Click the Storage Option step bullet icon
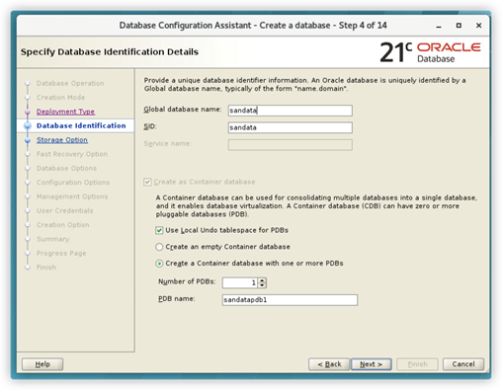This screenshot has height=390, width=502. coord(28,140)
